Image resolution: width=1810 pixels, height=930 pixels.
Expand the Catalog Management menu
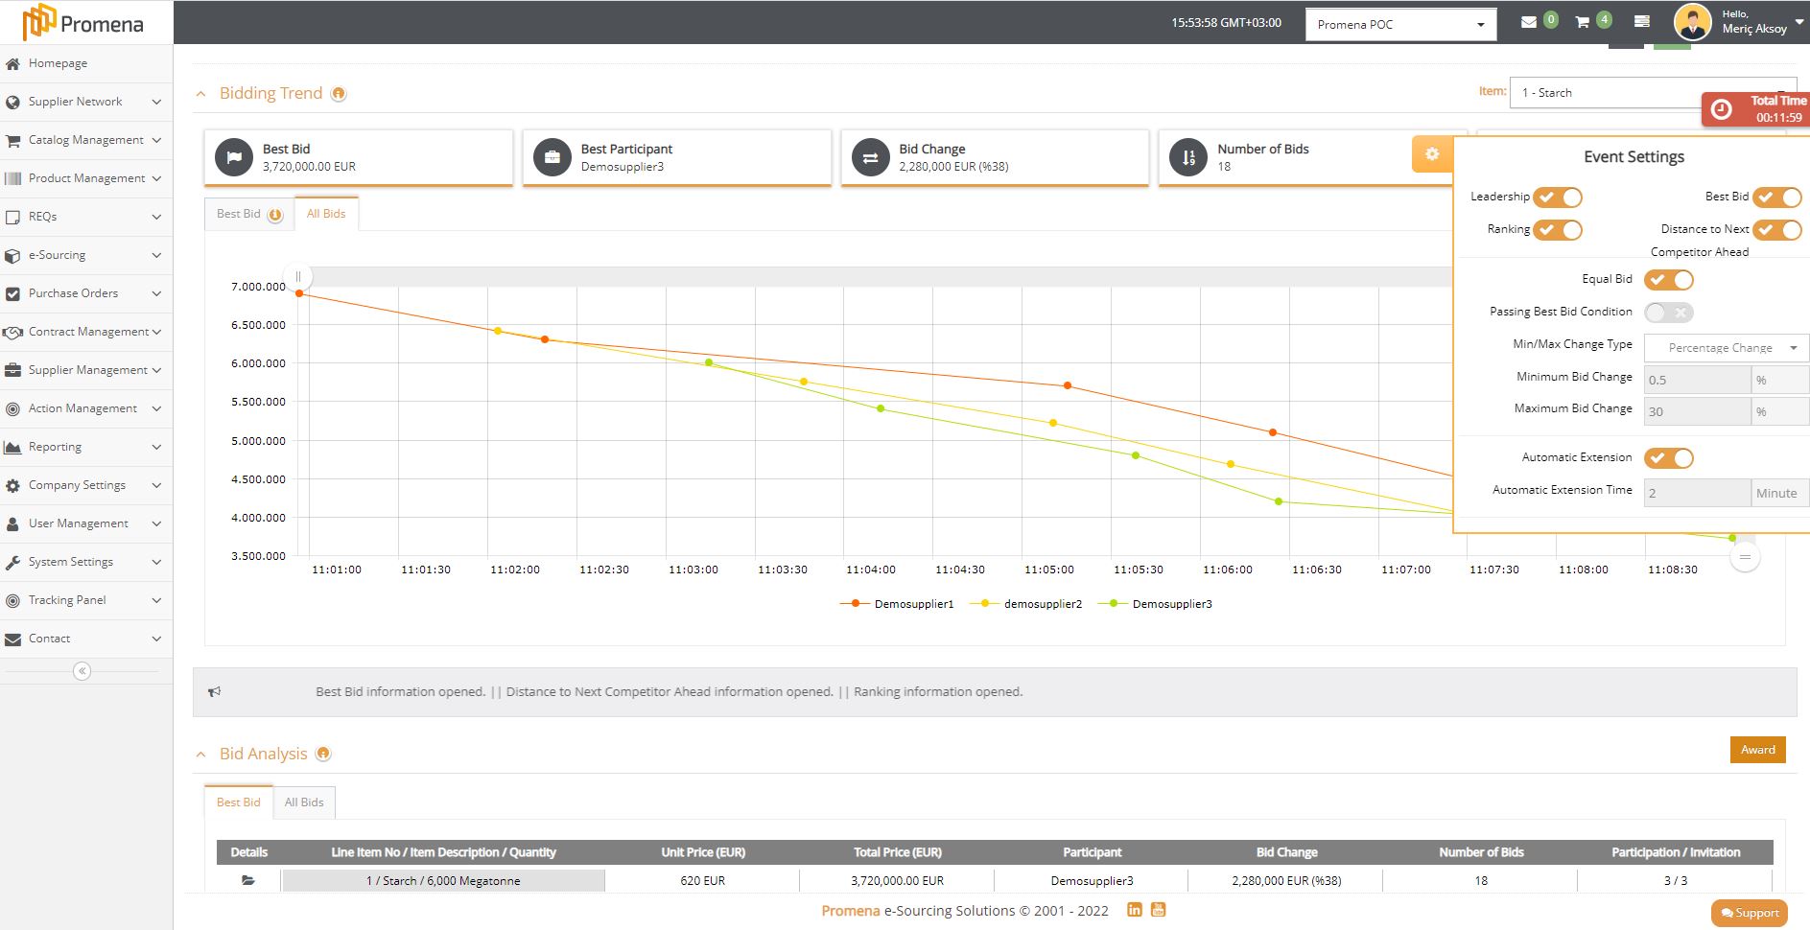click(86, 140)
